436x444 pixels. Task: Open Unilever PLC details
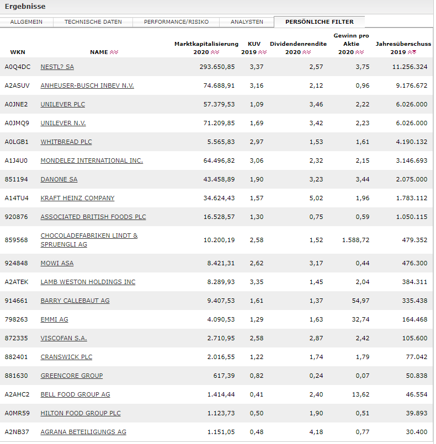click(x=63, y=104)
